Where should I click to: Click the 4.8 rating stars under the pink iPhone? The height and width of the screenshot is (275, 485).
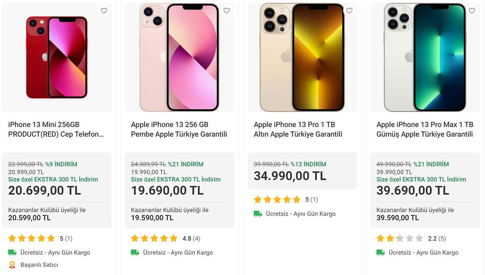[154, 238]
